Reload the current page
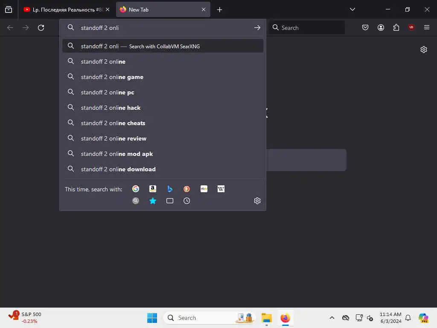Image resolution: width=437 pixels, height=328 pixels. tap(41, 28)
